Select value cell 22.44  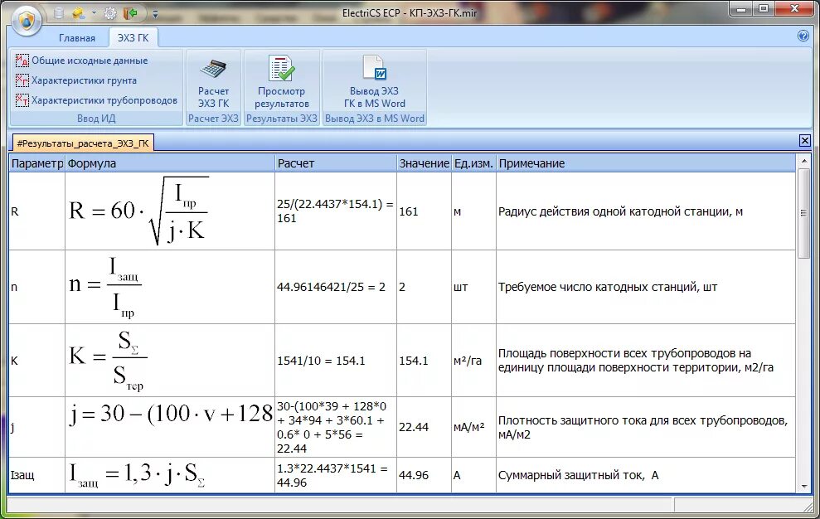coord(425,427)
